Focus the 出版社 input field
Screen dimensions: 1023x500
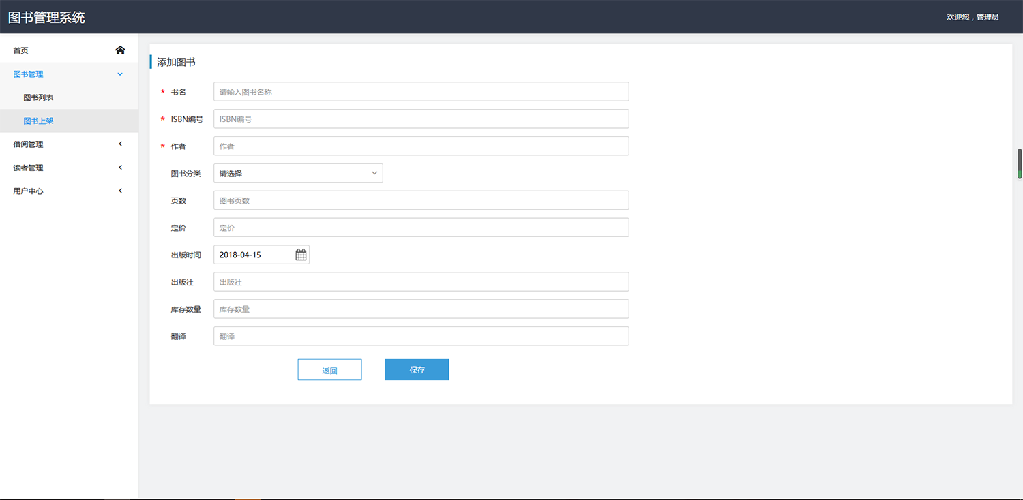tap(421, 282)
